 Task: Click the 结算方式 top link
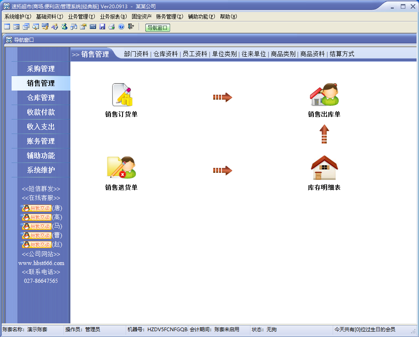(342, 54)
